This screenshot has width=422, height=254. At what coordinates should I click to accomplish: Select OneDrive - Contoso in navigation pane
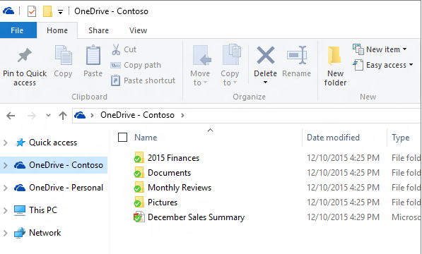tap(66, 165)
